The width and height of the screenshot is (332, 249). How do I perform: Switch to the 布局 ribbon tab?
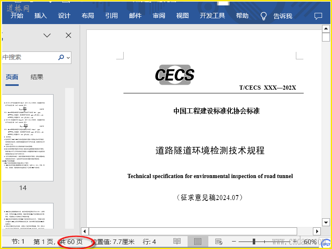click(88, 16)
